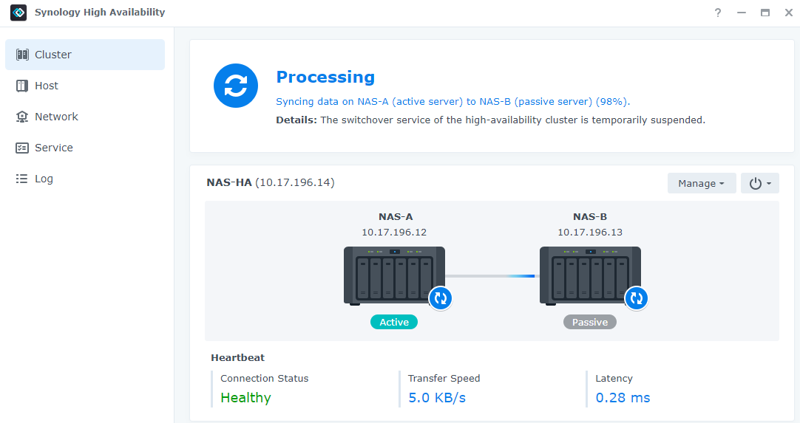The width and height of the screenshot is (800, 423).
Task: Open the Cluster page in sidebar
Action: (85, 55)
